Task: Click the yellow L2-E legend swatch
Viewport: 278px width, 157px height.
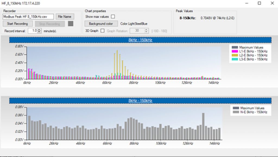Action: [235, 55]
